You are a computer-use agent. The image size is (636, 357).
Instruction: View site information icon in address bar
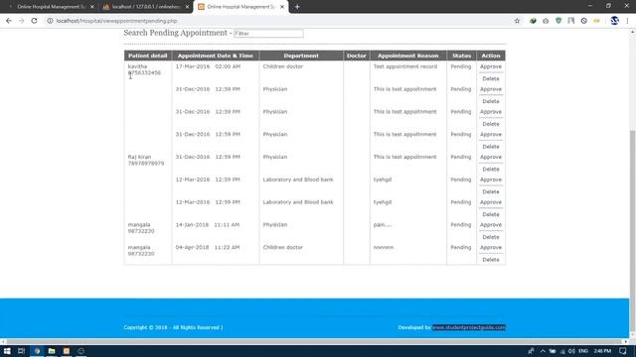(50, 21)
